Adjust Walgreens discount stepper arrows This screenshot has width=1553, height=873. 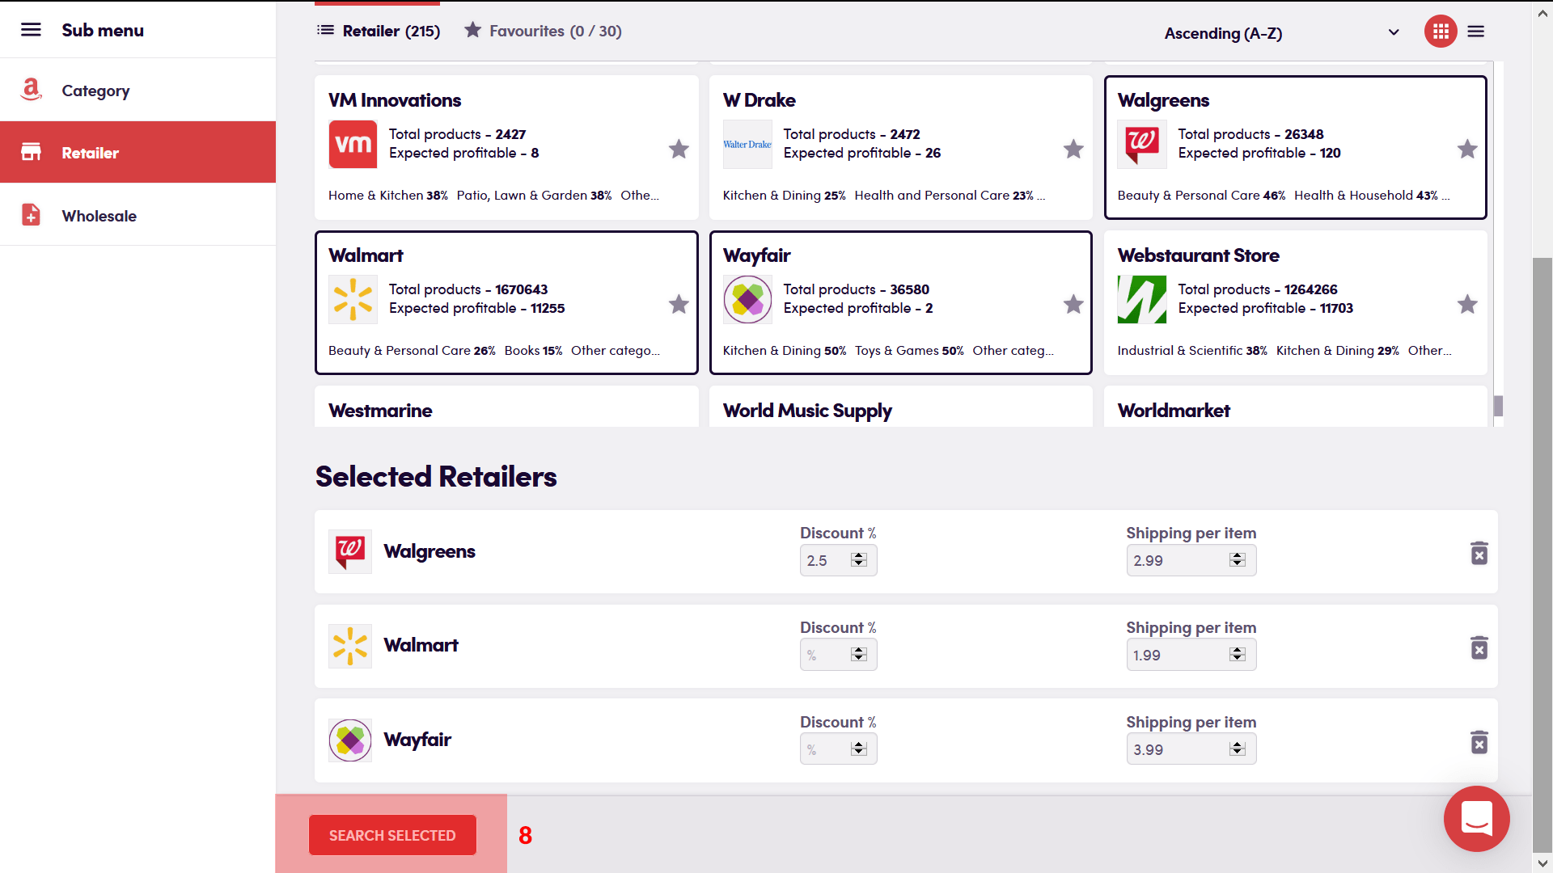[x=859, y=559]
